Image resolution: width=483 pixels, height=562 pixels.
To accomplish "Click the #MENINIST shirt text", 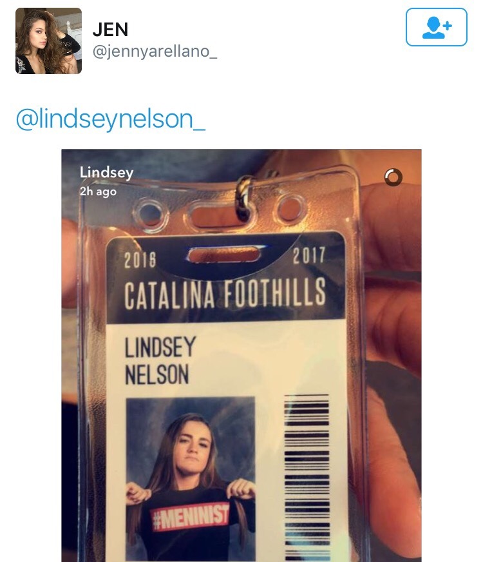I will coord(191,516).
